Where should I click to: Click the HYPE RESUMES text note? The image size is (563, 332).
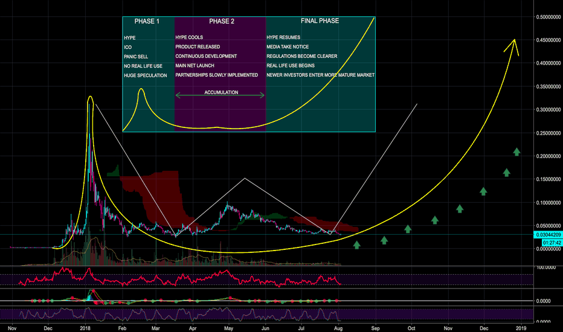(283, 37)
